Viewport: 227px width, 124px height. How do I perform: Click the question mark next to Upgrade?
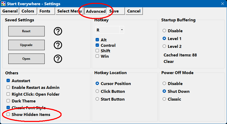58,45
